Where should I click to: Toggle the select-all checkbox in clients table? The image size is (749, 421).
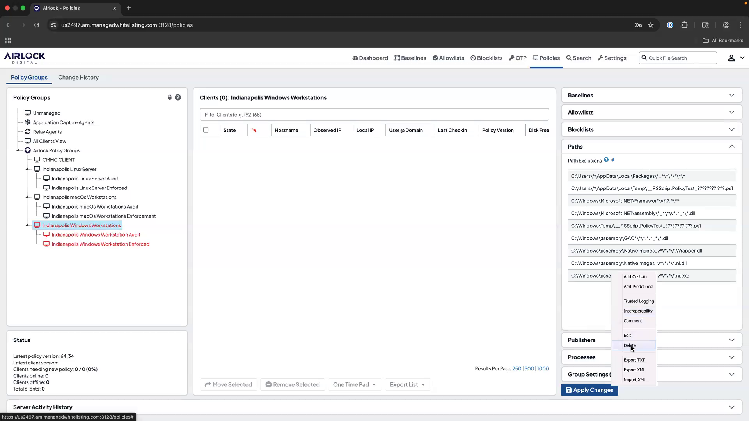pos(206,130)
